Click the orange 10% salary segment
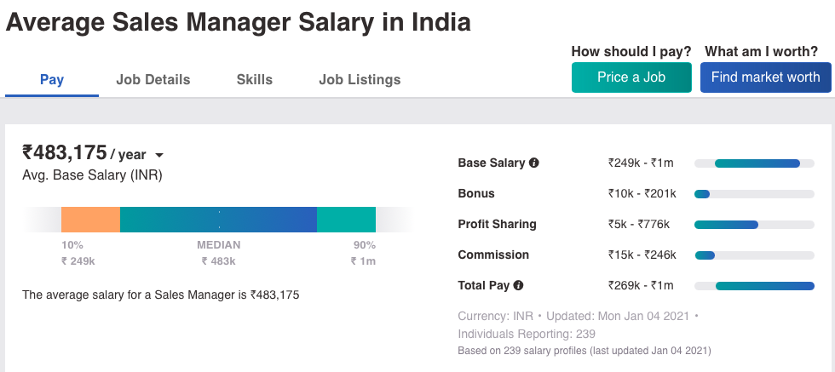 pos(90,220)
